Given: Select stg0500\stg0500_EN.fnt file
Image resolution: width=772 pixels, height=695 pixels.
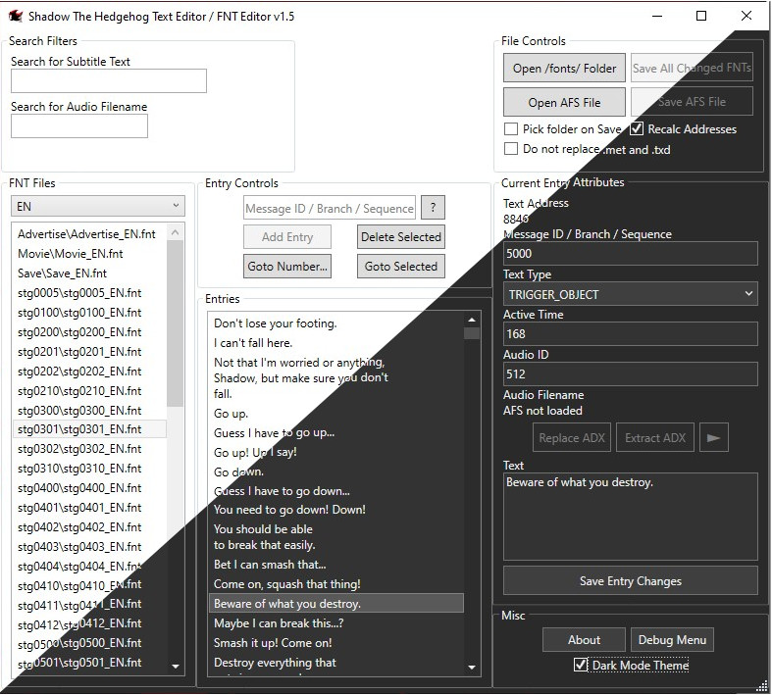Looking at the screenshot, I should point(89,643).
